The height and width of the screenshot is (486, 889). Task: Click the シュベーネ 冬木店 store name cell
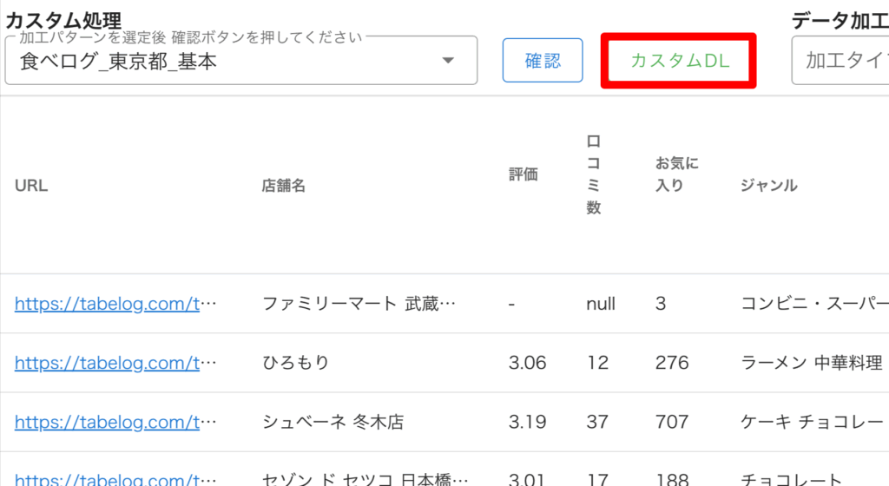pos(333,423)
